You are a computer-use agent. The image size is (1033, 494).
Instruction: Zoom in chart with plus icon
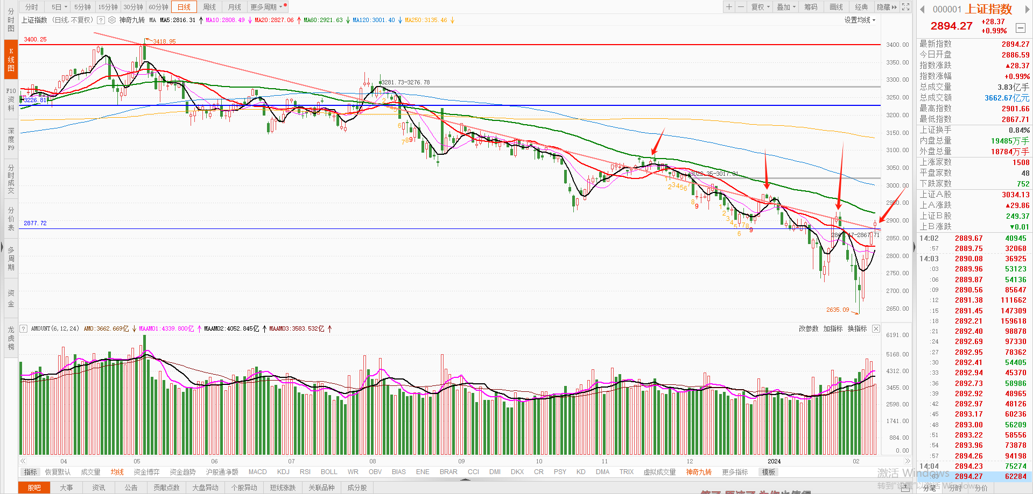pos(729,7)
